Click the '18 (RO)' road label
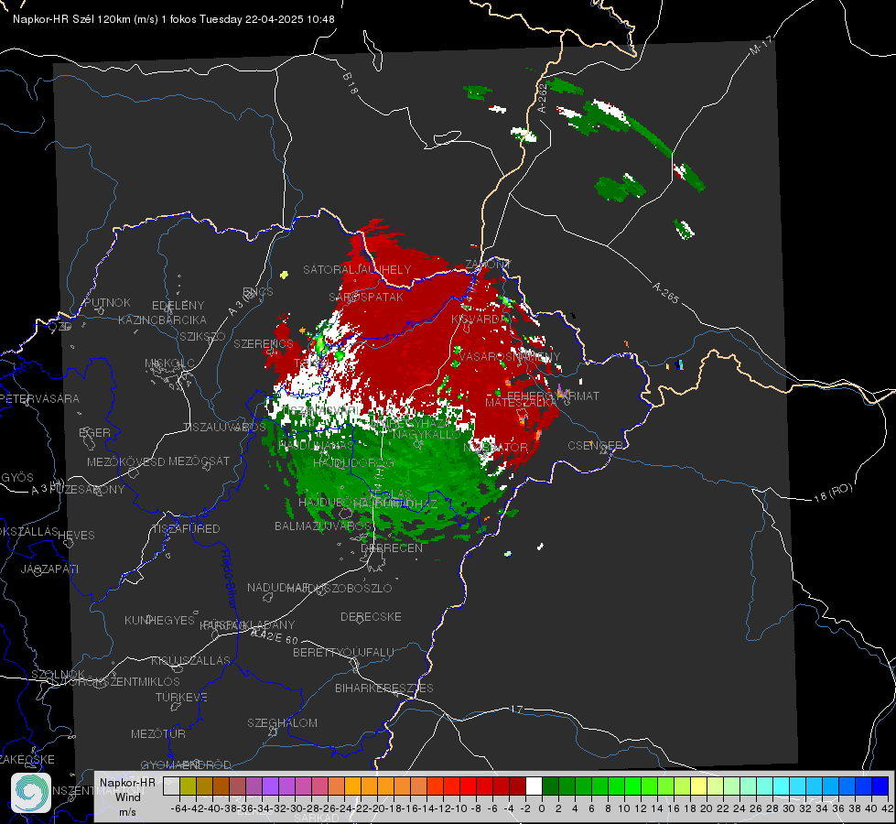Viewport: 896px width, 824px height. pyautogui.click(x=833, y=493)
